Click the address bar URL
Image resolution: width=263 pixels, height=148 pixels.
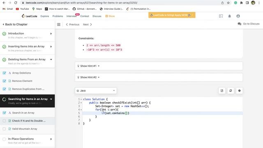coord(81,3)
